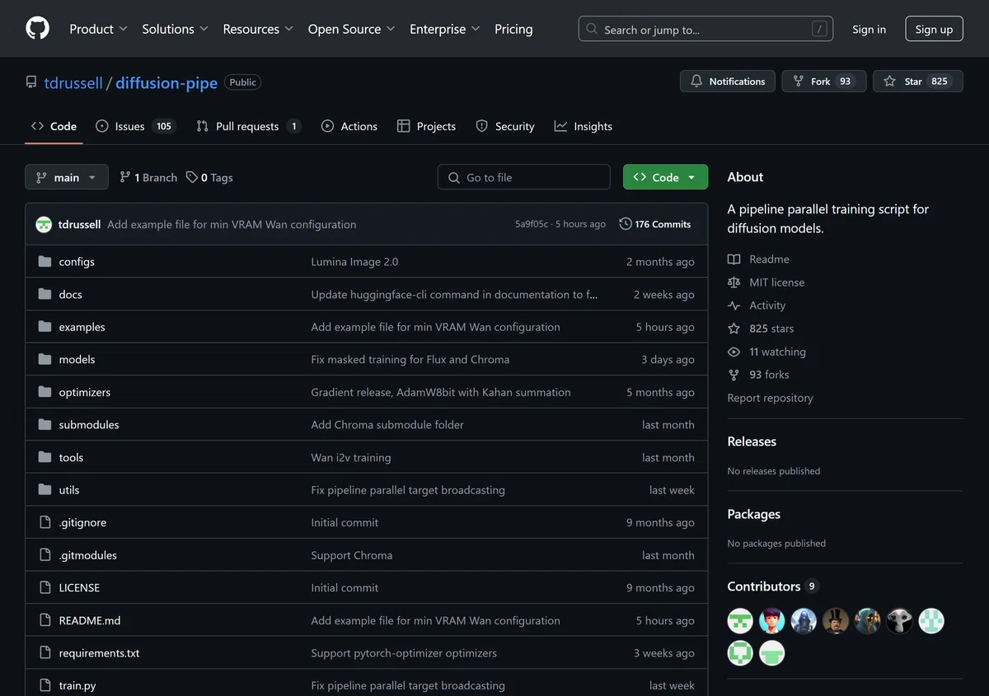
Task: Switch to the Actions tab
Action: (349, 126)
